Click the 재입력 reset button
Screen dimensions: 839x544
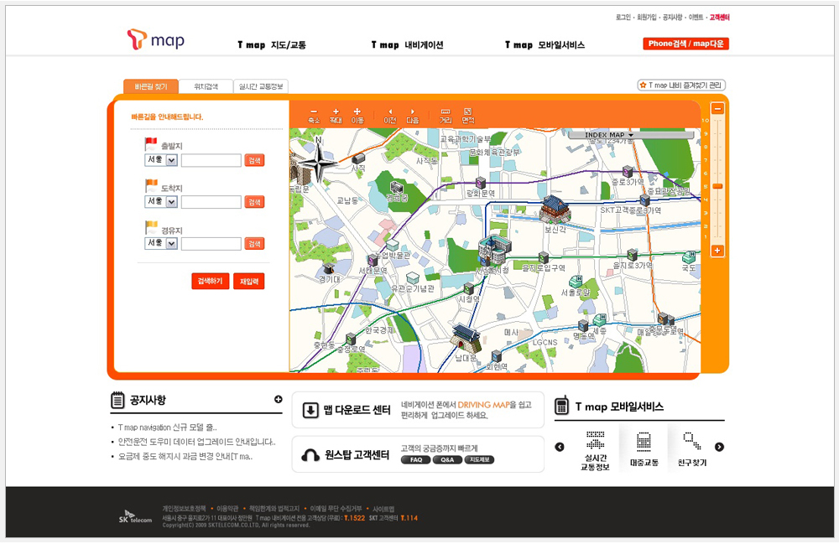[x=249, y=281]
